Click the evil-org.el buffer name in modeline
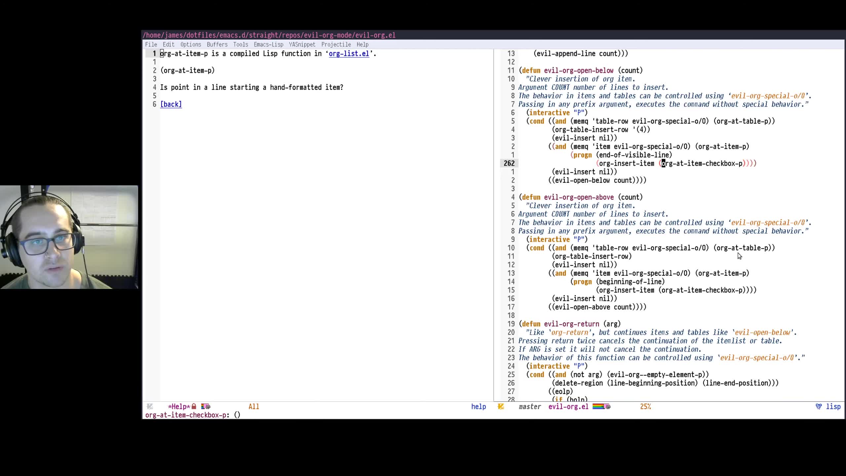 pos(568,407)
